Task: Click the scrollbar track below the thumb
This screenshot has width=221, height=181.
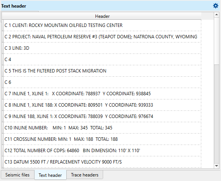Action: 216,114
